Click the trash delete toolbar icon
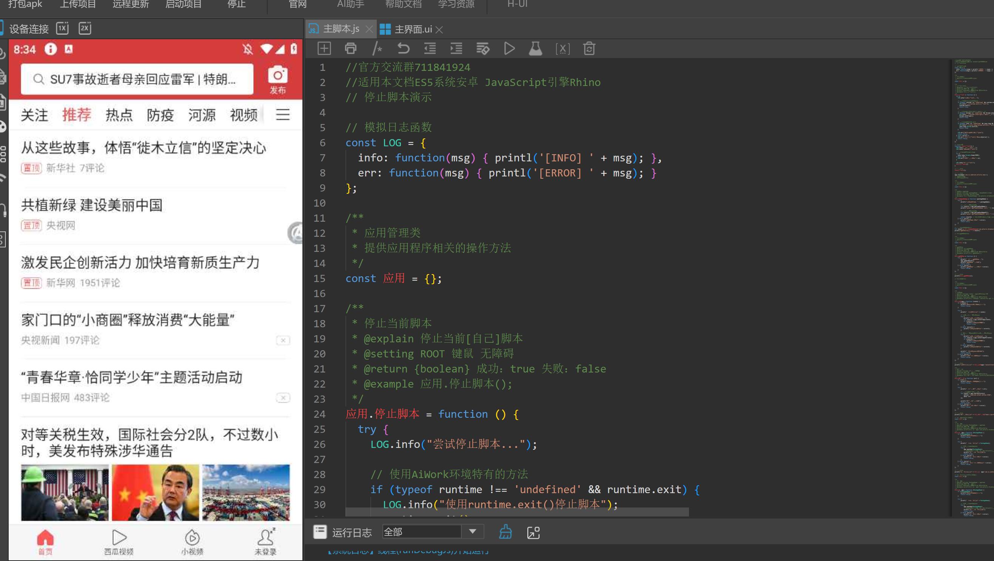Viewport: 994px width, 561px height. click(589, 49)
